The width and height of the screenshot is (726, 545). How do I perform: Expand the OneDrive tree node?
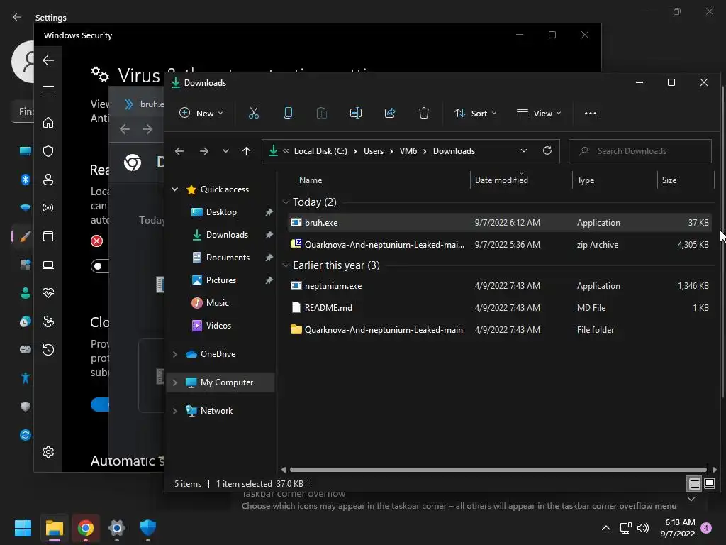[175, 354]
